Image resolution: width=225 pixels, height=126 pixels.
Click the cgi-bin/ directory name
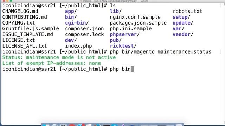[x=77, y=23]
